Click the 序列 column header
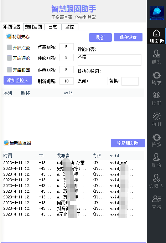166x243 pixels. coord(7,93)
